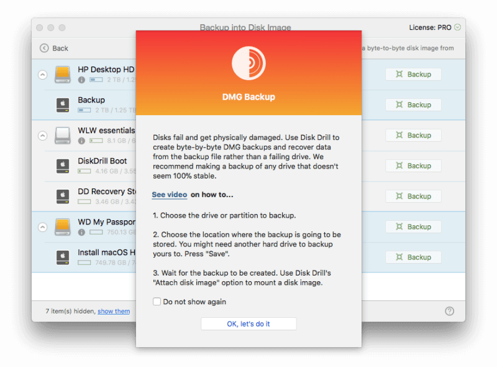
Task: Collapse the WD My Passport drive
Action: click(42, 227)
